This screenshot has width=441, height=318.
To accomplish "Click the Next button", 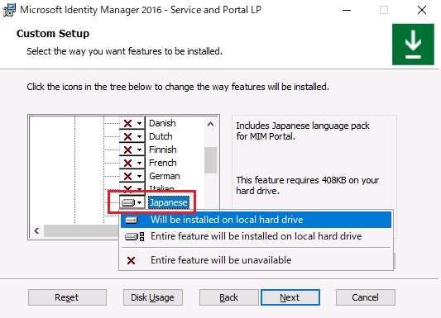I will tap(290, 297).
